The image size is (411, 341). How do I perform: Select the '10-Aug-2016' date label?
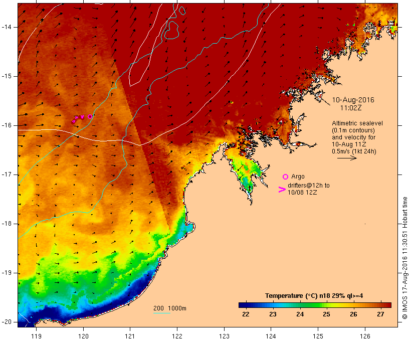(x=353, y=100)
